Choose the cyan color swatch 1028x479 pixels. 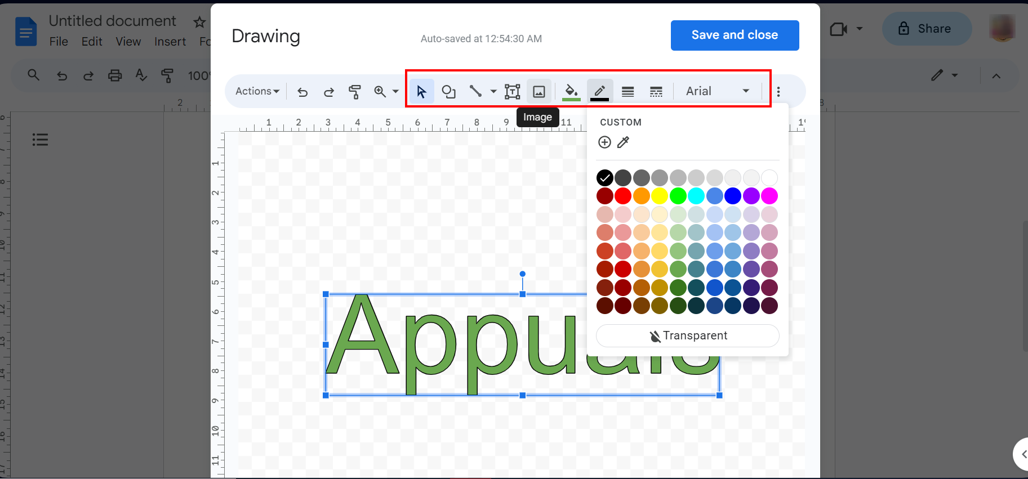[696, 196]
